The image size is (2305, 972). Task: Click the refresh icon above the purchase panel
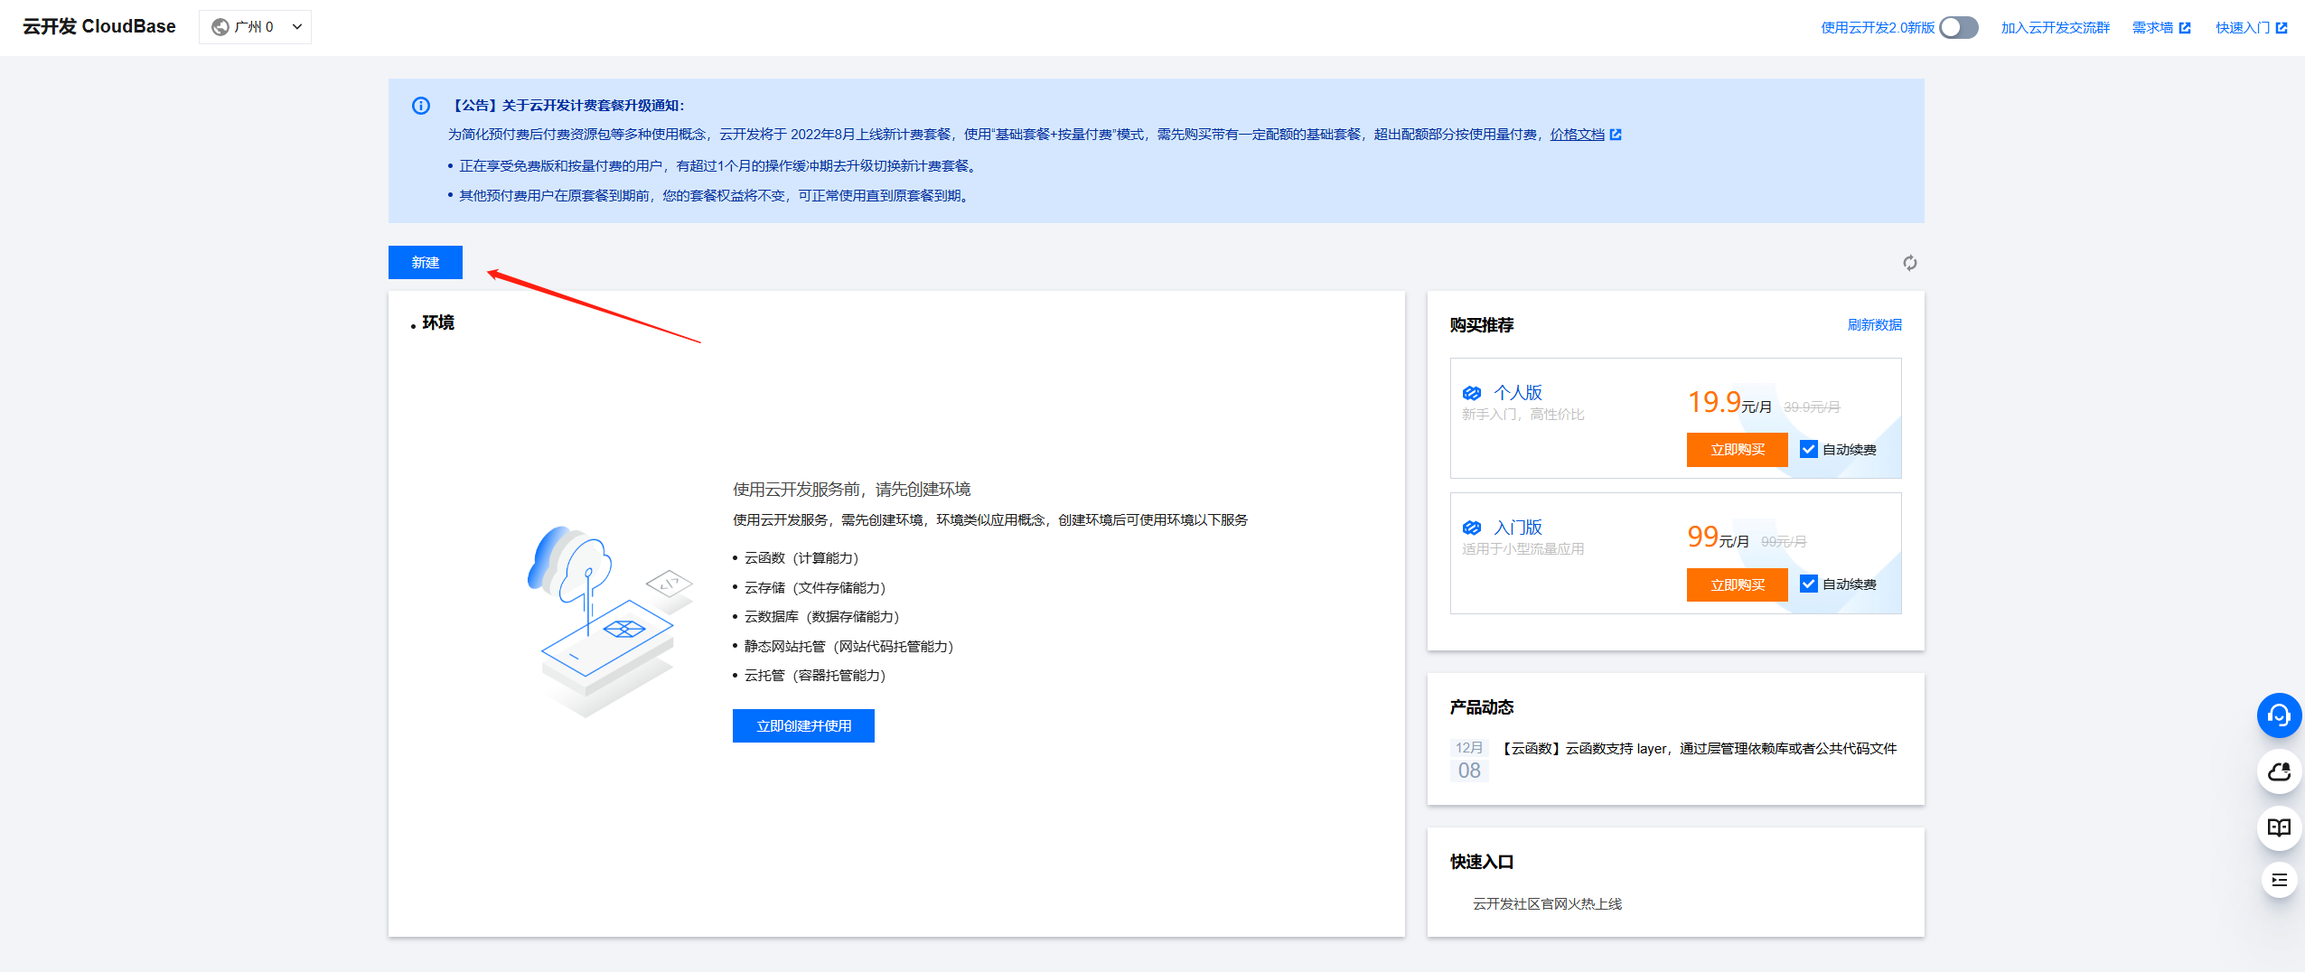click(x=1909, y=263)
